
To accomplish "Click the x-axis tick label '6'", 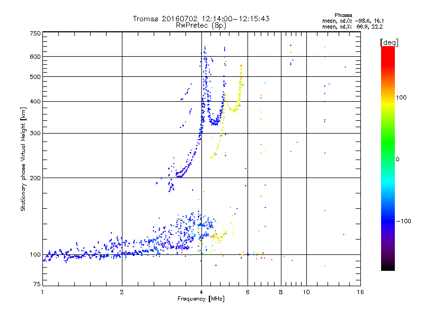I will pos(248,292).
